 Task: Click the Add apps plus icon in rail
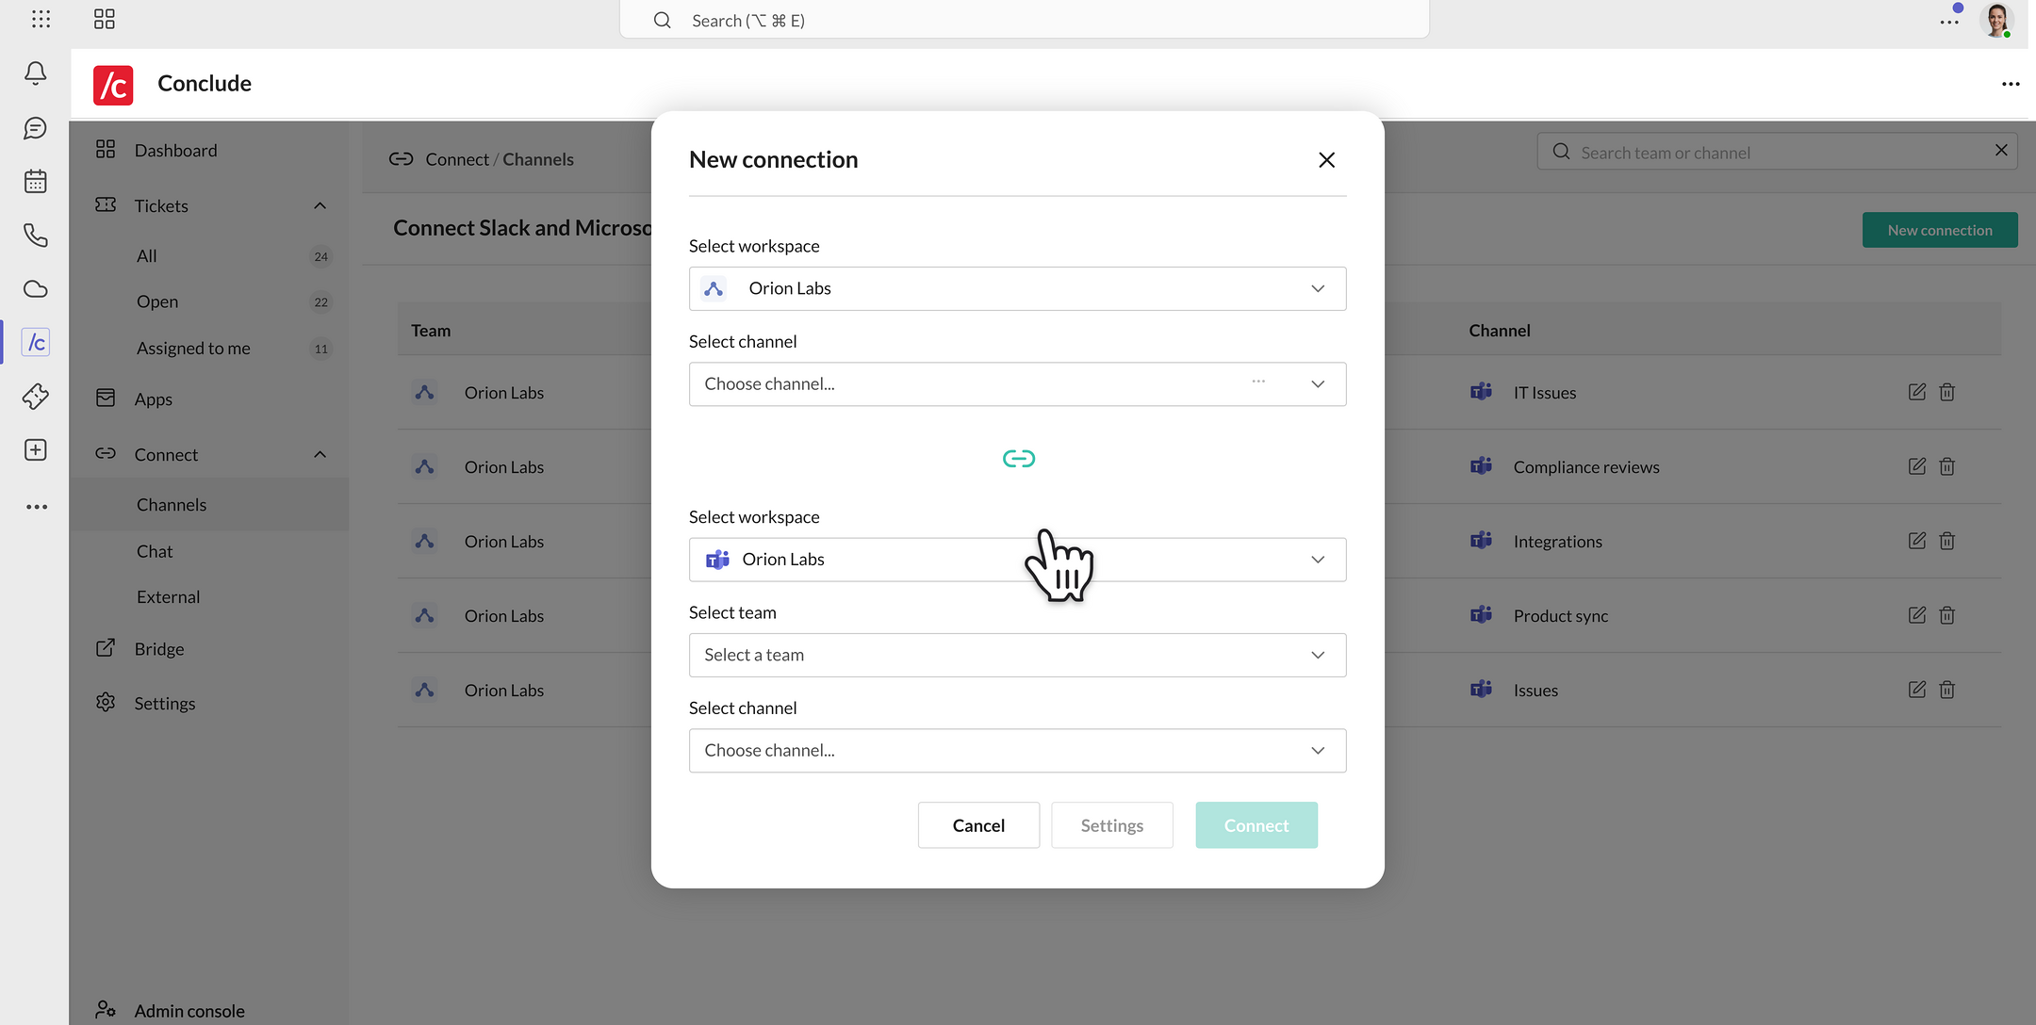[x=36, y=450]
